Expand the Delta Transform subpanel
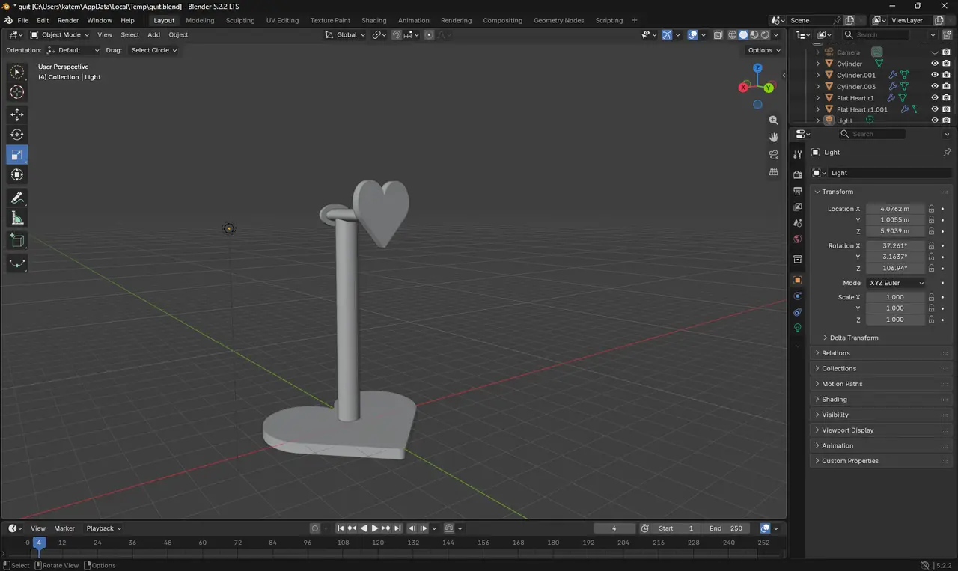 pyautogui.click(x=853, y=338)
